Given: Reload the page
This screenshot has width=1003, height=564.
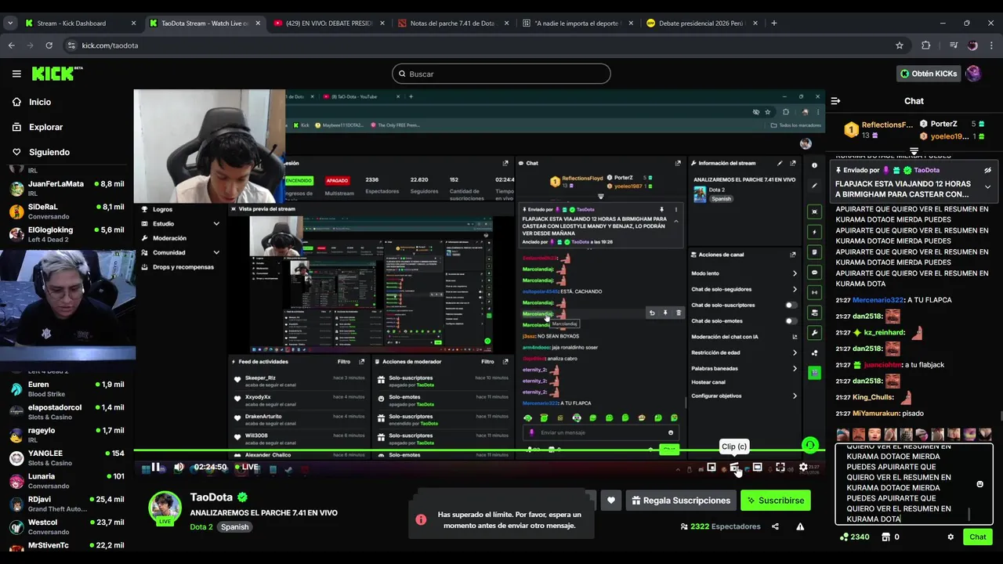Looking at the screenshot, I should tap(49, 45).
